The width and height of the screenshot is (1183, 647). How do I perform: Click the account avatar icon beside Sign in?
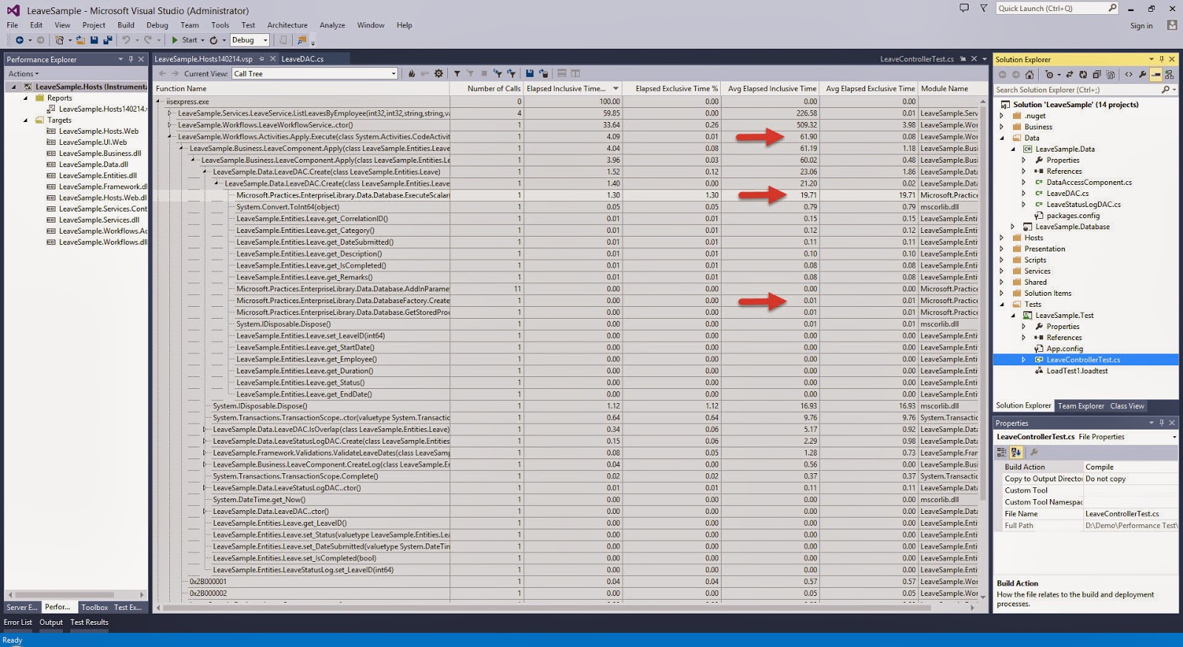(1172, 25)
